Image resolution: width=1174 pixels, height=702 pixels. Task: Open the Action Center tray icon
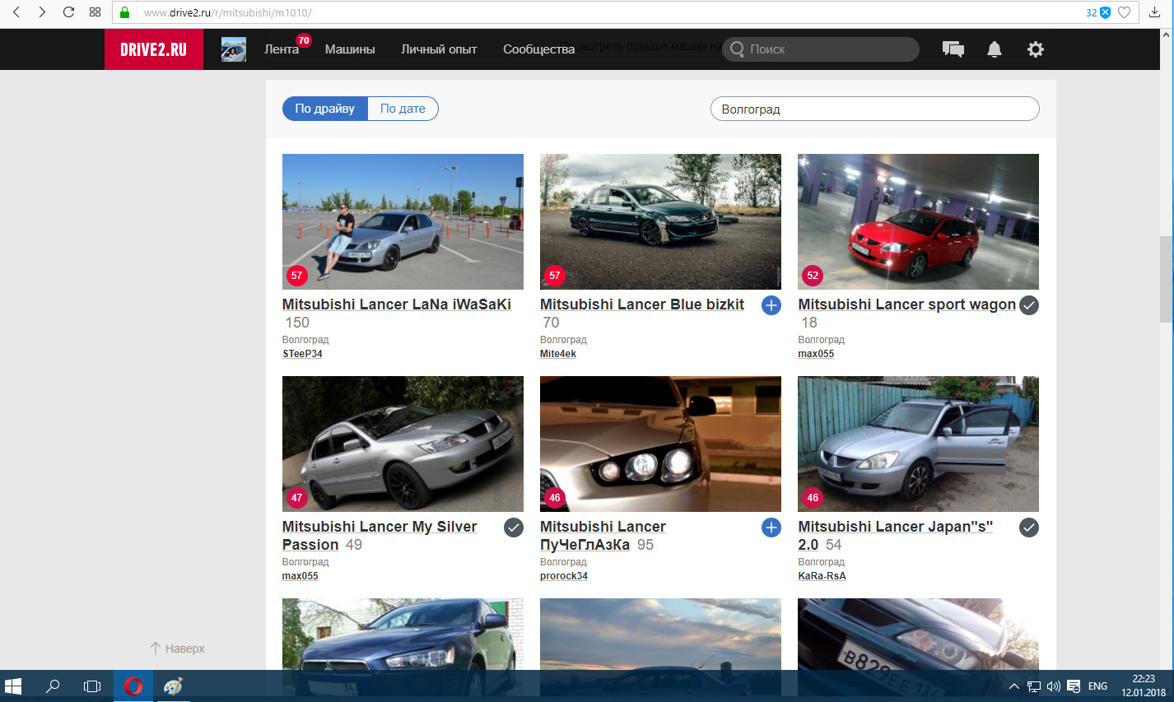point(1074,686)
